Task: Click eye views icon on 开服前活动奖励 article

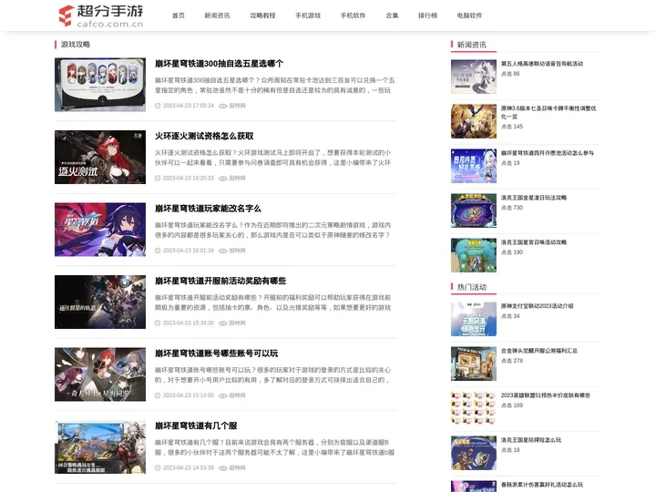Action: coord(223,323)
